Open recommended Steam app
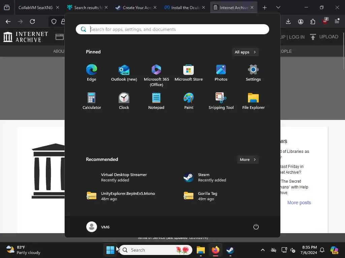Image resolution: width=345 pixels, height=258 pixels. pos(205,177)
